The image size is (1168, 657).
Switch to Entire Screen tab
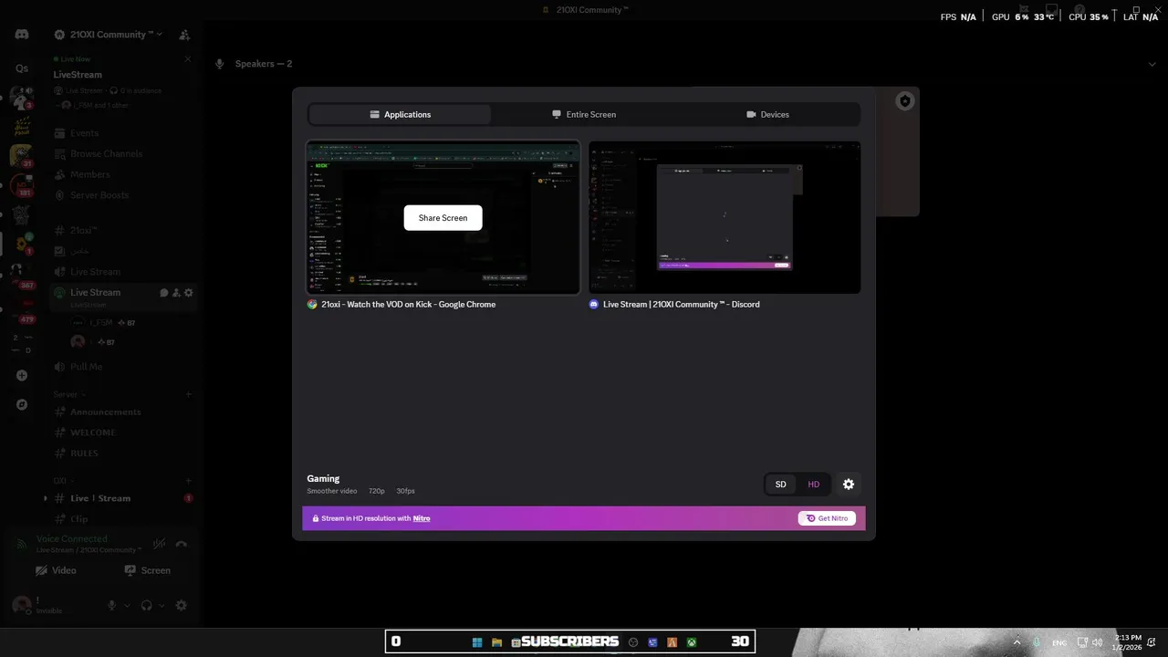click(x=584, y=114)
